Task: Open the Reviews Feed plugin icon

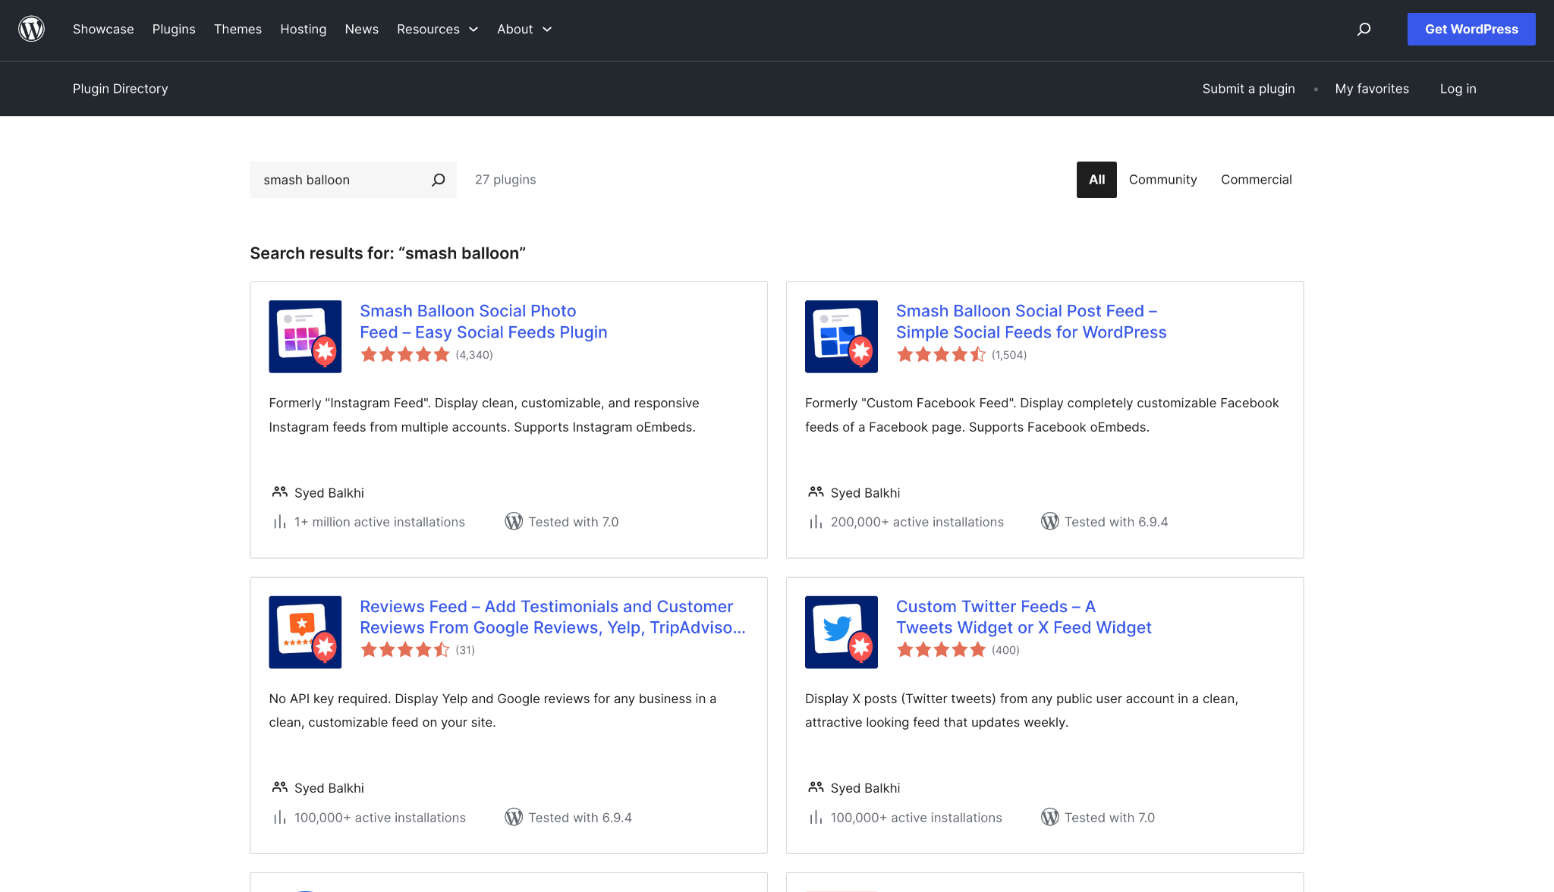Action: coord(305,632)
